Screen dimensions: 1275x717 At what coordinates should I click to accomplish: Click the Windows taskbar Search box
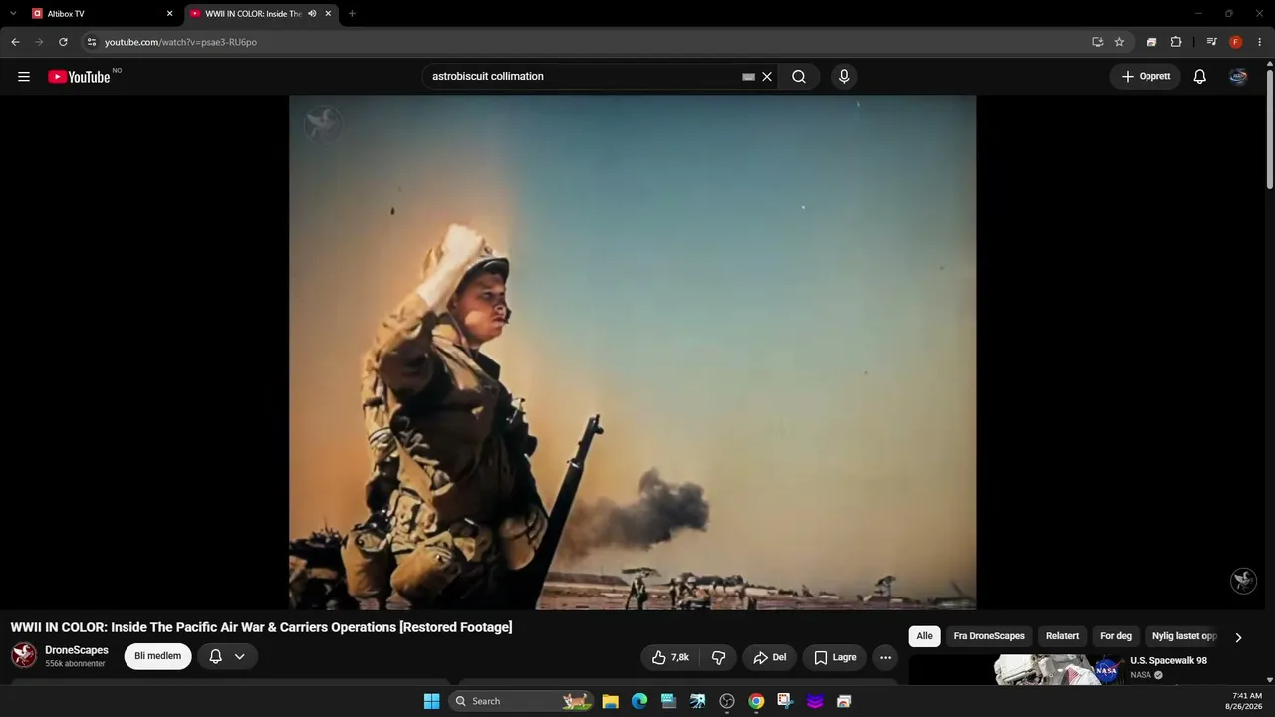click(521, 701)
